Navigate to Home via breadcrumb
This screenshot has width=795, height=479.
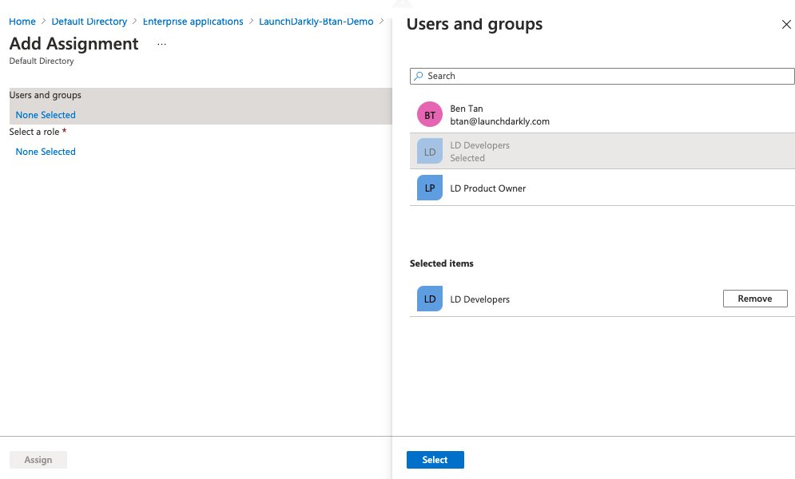click(x=22, y=22)
